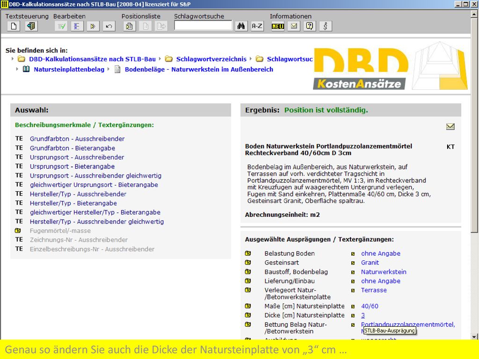The width and height of the screenshot is (479, 359).
Task: Click the Portlandpuzzolanzementmörtel bedding value
Action: coord(408,324)
